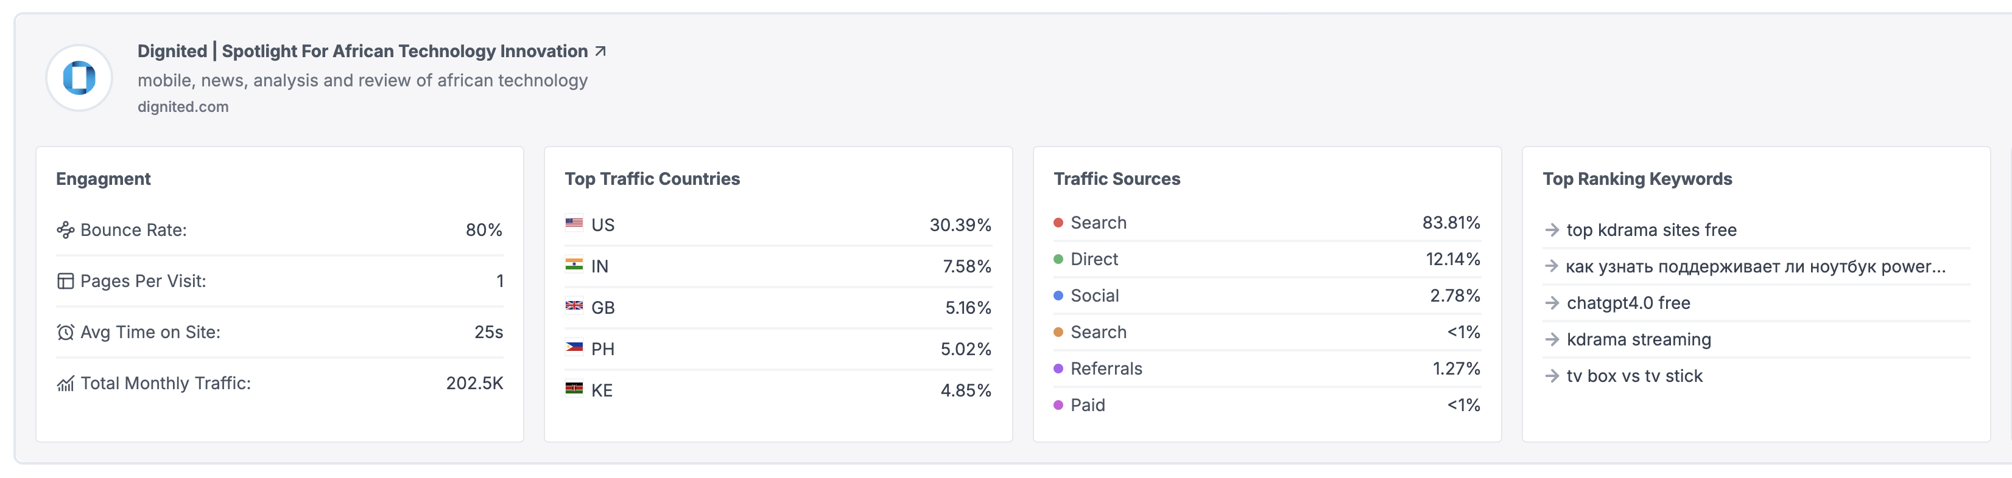Select keyword chatgpt4.0 free
Image resolution: width=2012 pixels, height=478 pixels.
[1628, 303]
